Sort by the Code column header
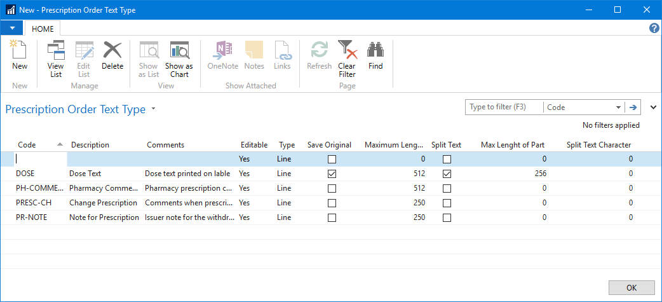The height and width of the screenshot is (302, 662). click(27, 145)
